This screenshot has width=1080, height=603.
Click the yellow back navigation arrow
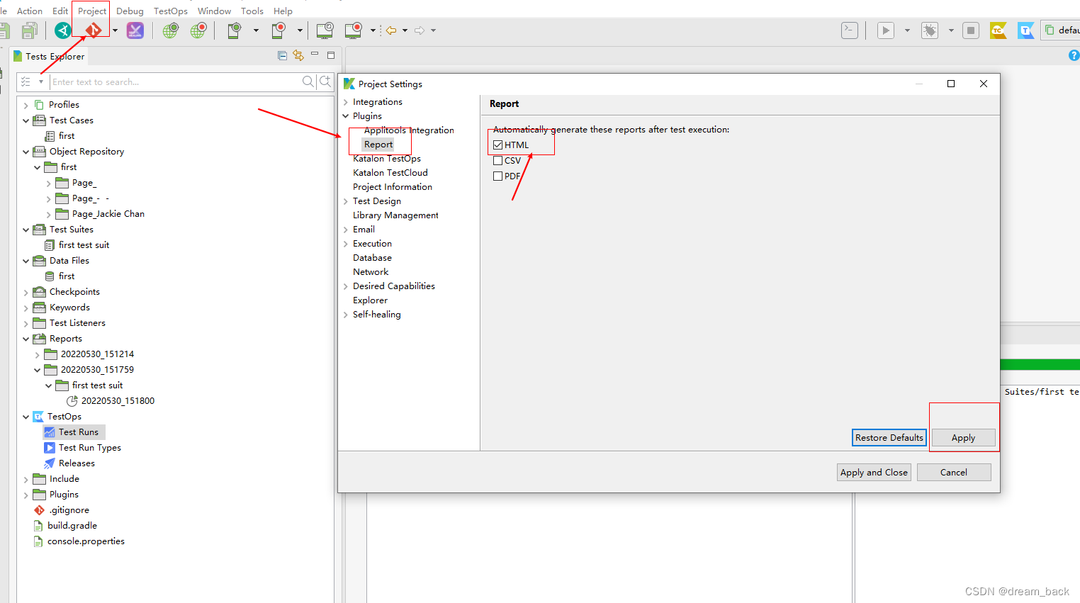click(391, 30)
